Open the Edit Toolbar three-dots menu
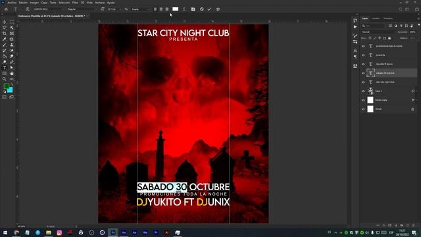The image size is (421, 237). (12, 79)
